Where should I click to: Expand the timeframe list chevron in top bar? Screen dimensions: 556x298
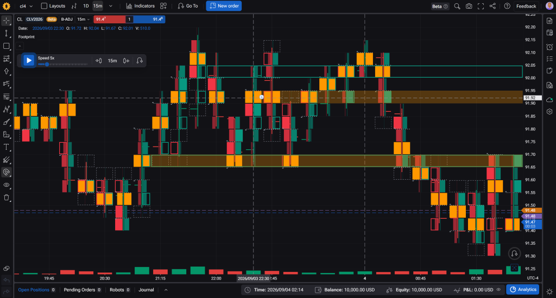tap(111, 6)
